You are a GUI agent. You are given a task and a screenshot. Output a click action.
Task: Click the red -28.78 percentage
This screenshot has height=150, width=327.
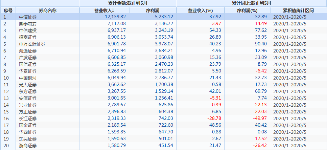(214, 119)
